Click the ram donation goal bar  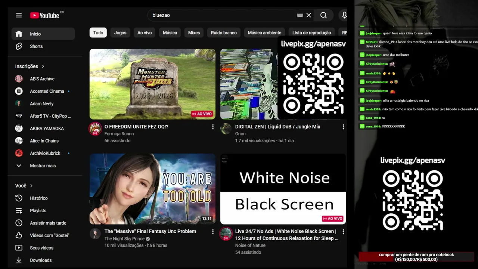[416, 257]
